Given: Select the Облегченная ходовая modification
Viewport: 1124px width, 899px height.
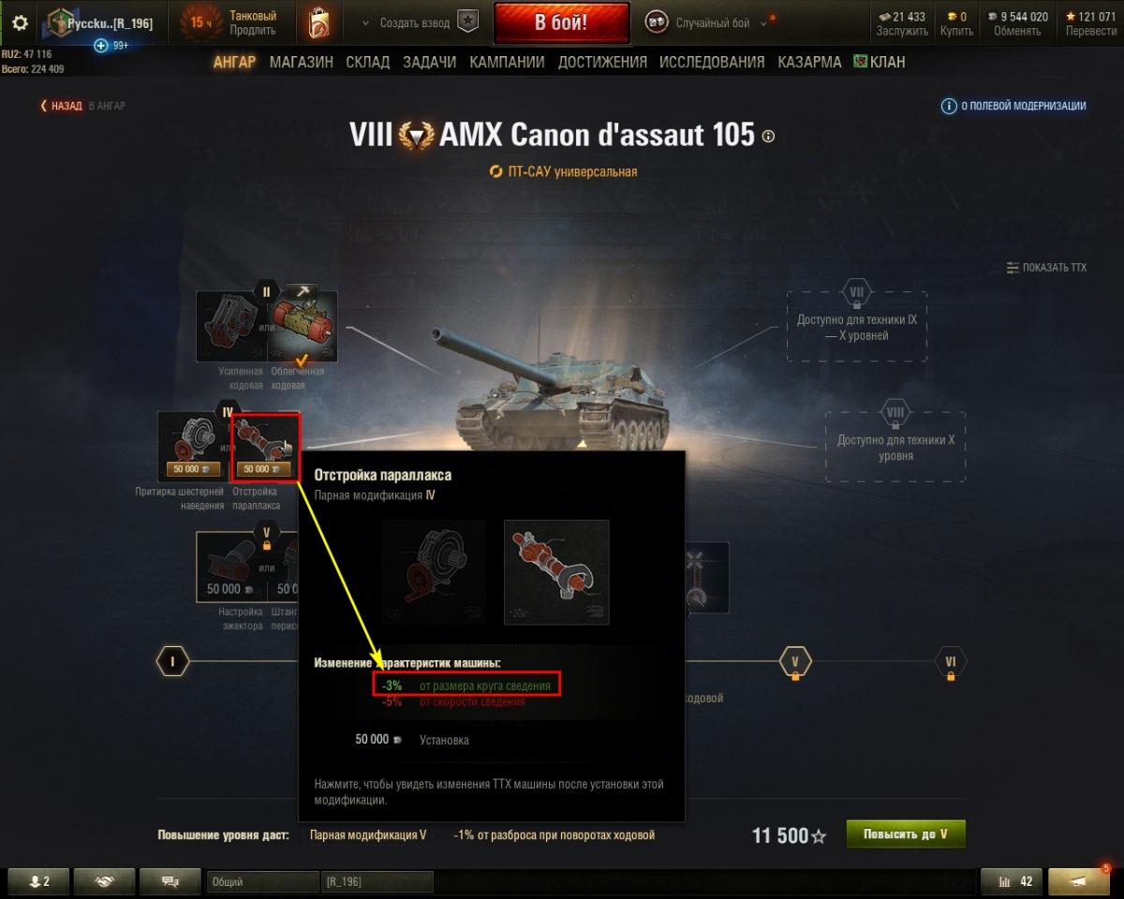Looking at the screenshot, I should [303, 326].
